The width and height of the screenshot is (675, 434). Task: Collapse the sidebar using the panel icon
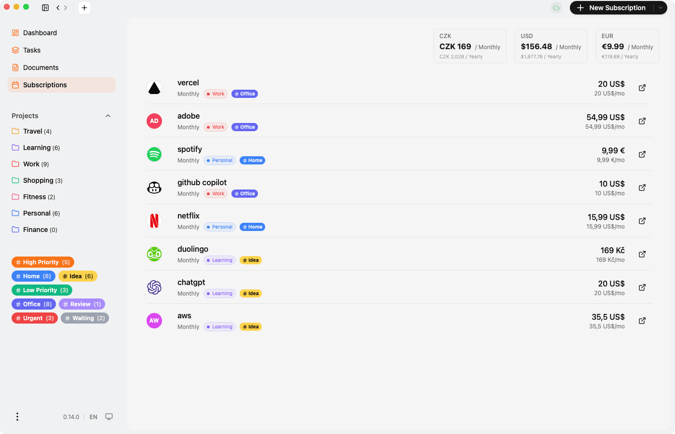click(45, 8)
